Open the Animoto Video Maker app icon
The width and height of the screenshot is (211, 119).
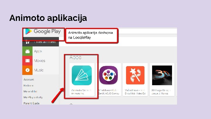point(82,75)
